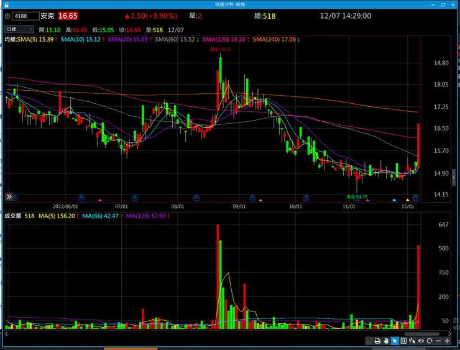Click the refresh circular arrow icon
460x350 pixels.
(x=430, y=341)
